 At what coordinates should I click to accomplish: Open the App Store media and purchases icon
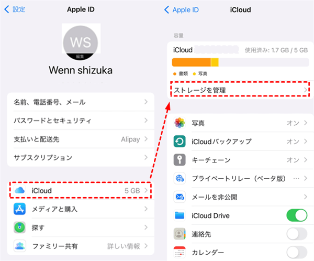point(20,209)
